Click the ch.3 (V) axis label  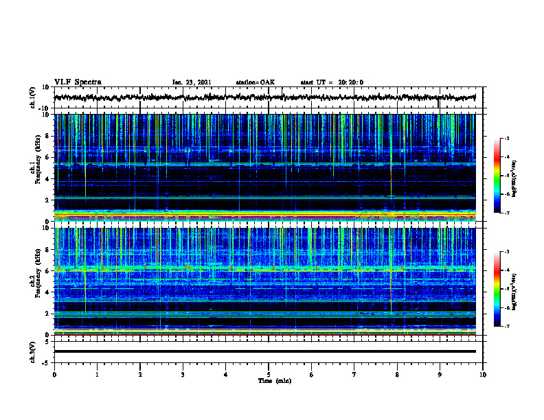[x=33, y=352]
